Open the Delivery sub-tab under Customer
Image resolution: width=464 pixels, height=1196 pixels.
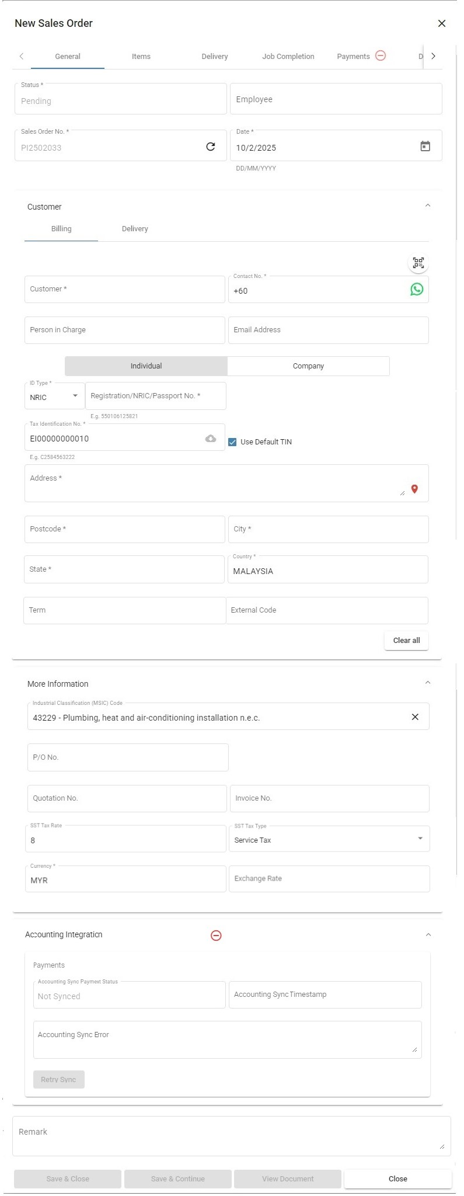135,229
